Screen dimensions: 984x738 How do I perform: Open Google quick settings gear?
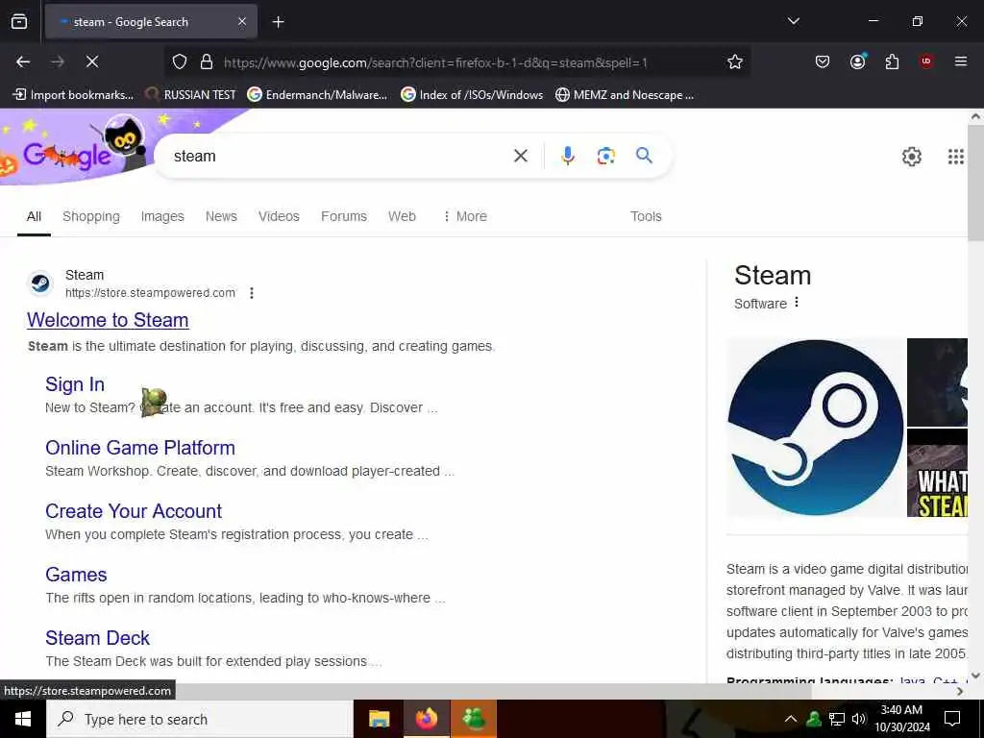tap(911, 157)
